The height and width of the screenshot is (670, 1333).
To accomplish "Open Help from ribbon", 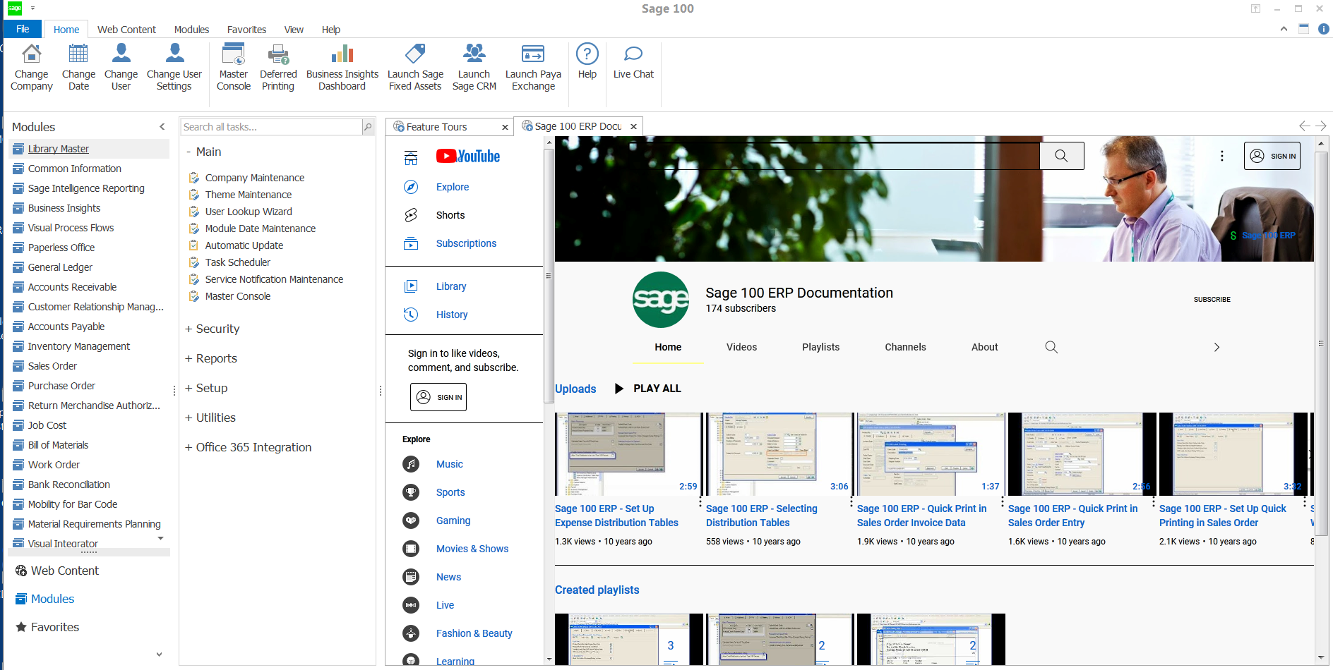I will (587, 62).
